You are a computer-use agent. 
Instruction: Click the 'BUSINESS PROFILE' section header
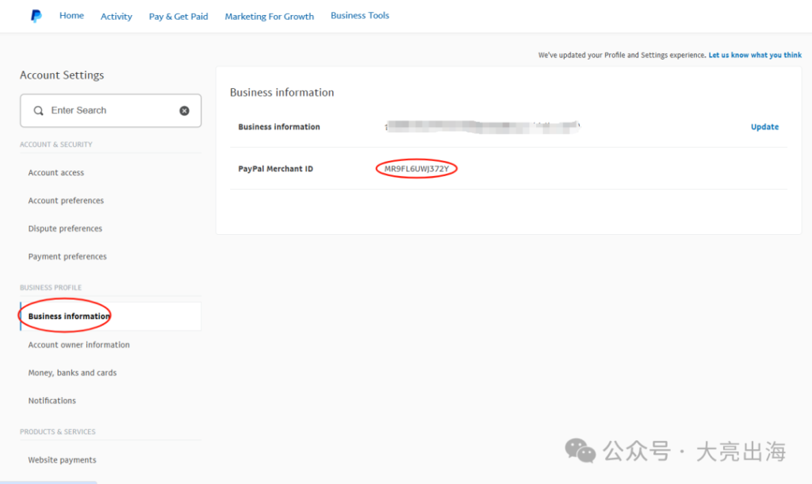point(51,287)
